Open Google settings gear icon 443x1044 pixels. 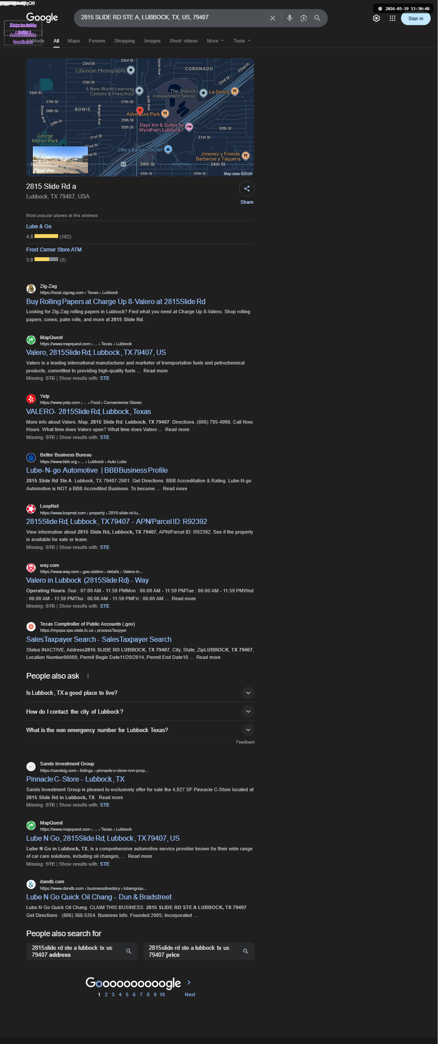tap(376, 18)
